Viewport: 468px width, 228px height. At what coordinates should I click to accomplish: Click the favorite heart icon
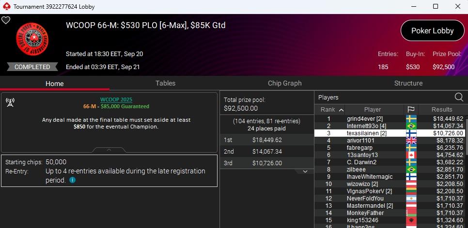[6, 20]
